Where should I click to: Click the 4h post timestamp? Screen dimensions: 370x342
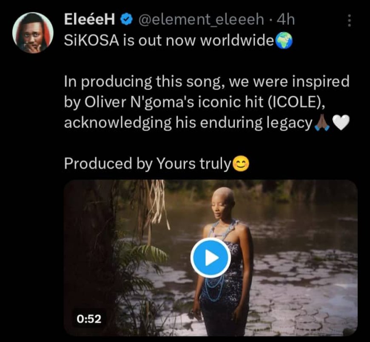(x=285, y=19)
